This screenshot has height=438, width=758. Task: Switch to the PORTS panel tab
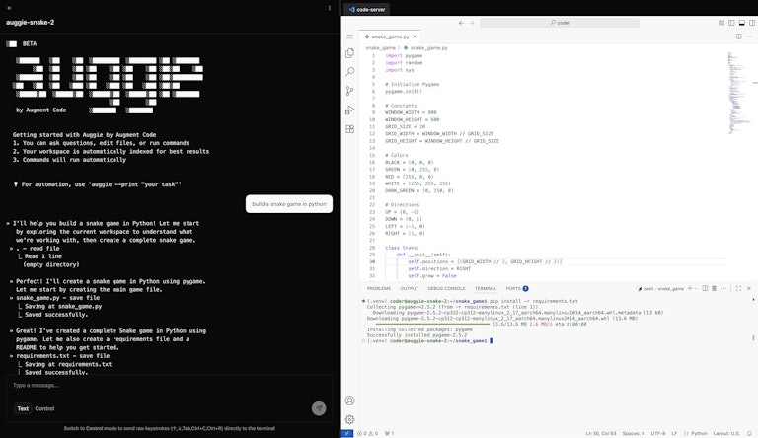pyautogui.click(x=517, y=289)
